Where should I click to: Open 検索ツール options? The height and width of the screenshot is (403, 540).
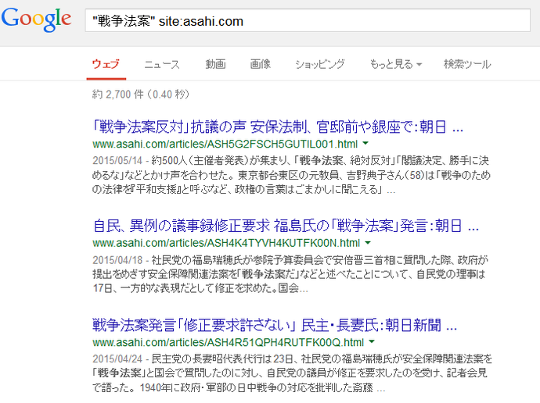pos(467,64)
